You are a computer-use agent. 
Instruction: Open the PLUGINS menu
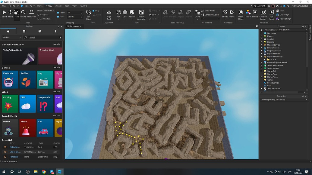point(83,5)
